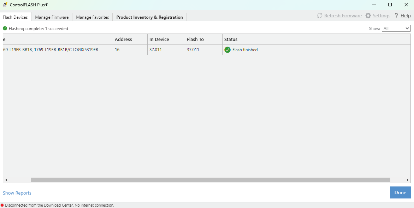Open the Manage Favorites tab
414x208 pixels.
(93, 17)
